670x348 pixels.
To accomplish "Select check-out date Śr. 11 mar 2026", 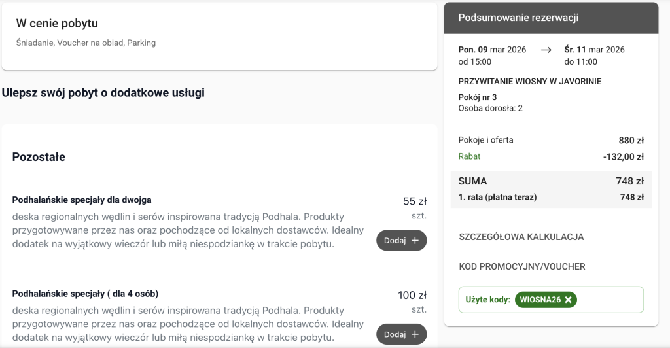I will (594, 50).
